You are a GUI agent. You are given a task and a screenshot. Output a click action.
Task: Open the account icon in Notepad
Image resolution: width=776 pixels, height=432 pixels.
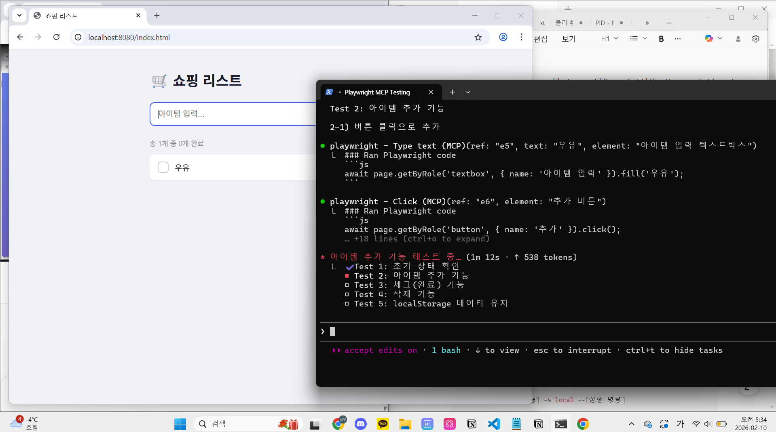click(738, 39)
